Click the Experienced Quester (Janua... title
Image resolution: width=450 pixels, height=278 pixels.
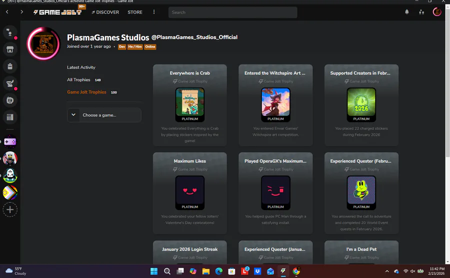point(275,250)
